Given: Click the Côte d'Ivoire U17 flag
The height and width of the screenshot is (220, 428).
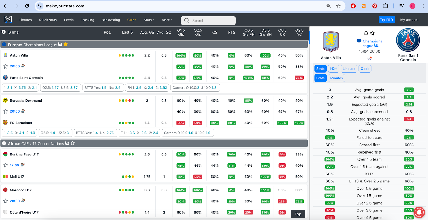Looking at the screenshot, I should pyautogui.click(x=5, y=212).
